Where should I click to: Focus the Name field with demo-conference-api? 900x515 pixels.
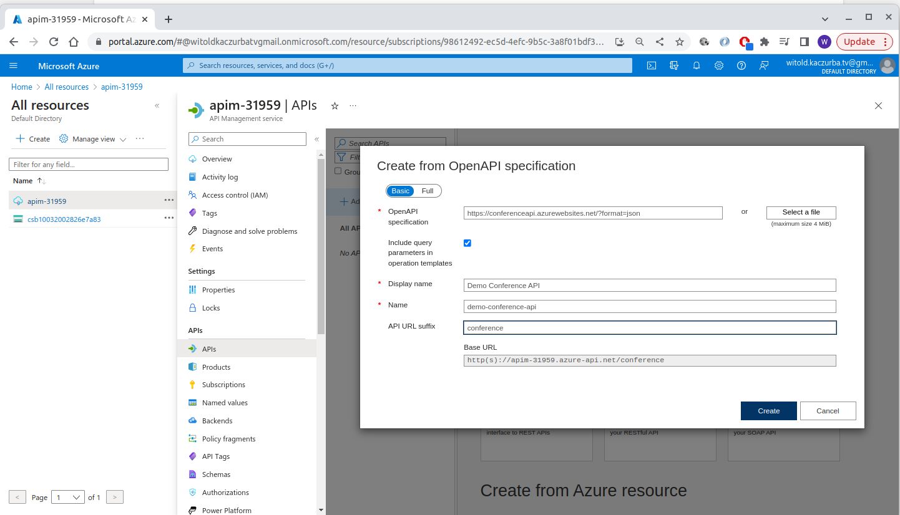pyautogui.click(x=650, y=307)
